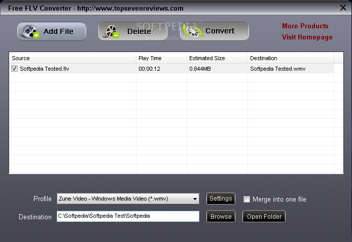Close the Free FLV Converter window
Viewport: 352px width, 242px height.
[343, 8]
